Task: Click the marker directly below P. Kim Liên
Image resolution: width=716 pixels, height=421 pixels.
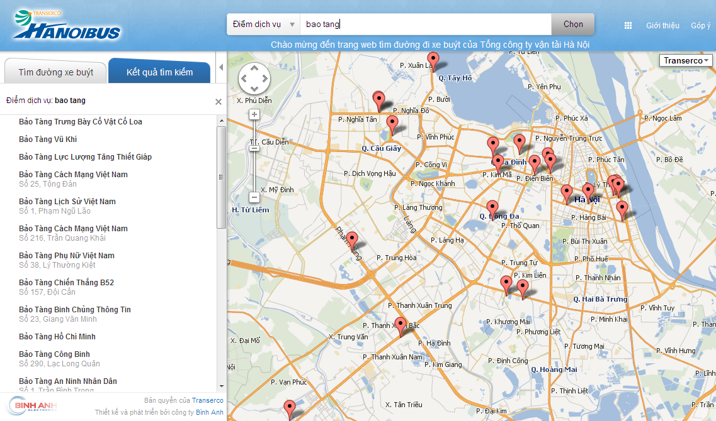Action: click(x=523, y=289)
